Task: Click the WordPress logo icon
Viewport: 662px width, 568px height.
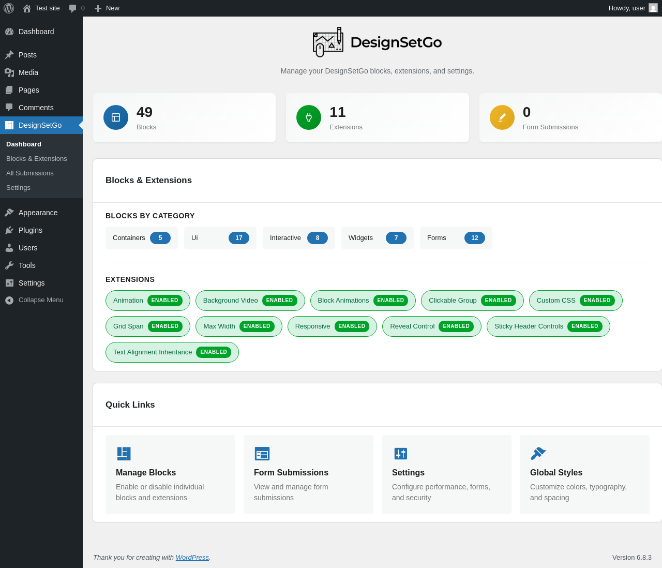Action: (x=9, y=8)
